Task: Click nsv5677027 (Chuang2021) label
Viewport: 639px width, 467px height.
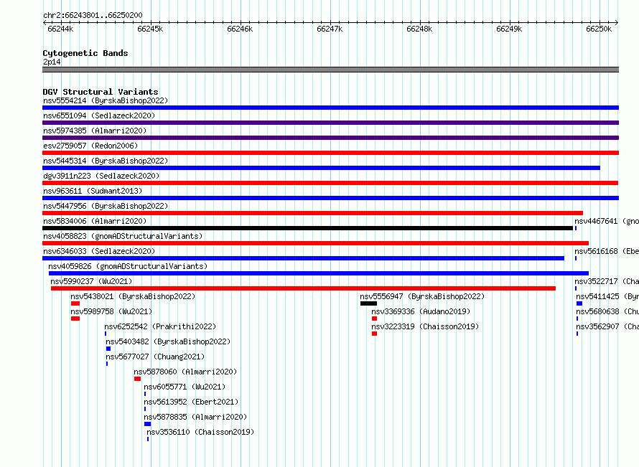Action: 155,357
